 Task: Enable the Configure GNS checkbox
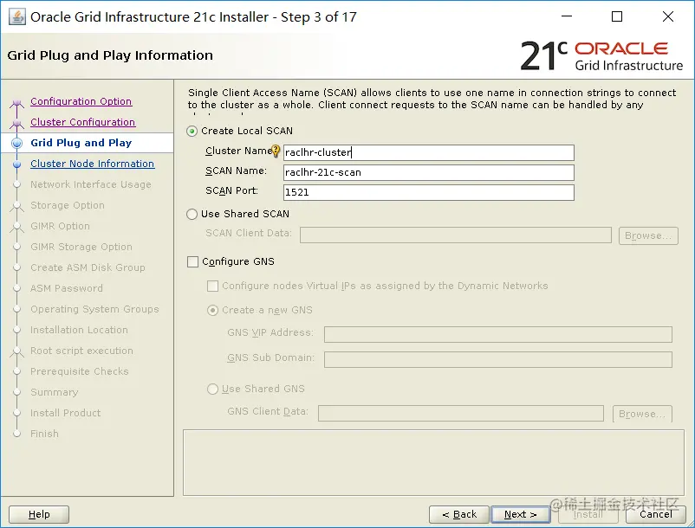click(192, 262)
